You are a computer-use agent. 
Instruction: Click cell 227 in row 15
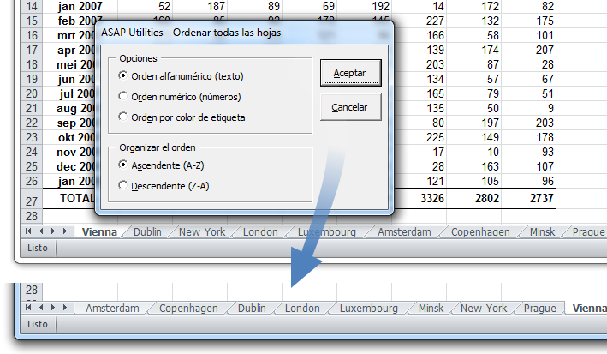[x=420, y=21]
